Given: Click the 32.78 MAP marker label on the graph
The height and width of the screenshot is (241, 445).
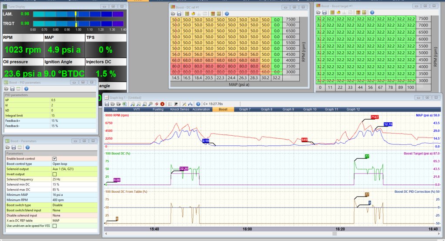Looking at the screenshot, I should tap(388, 124).
